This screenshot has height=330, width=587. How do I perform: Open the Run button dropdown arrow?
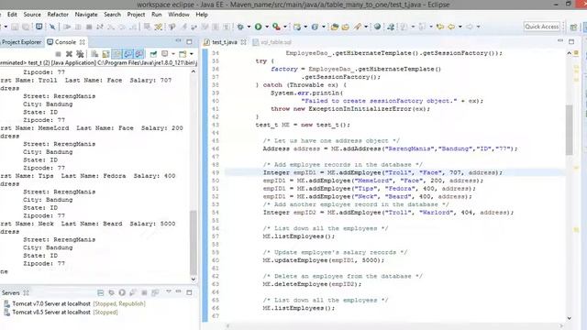tap(267, 27)
